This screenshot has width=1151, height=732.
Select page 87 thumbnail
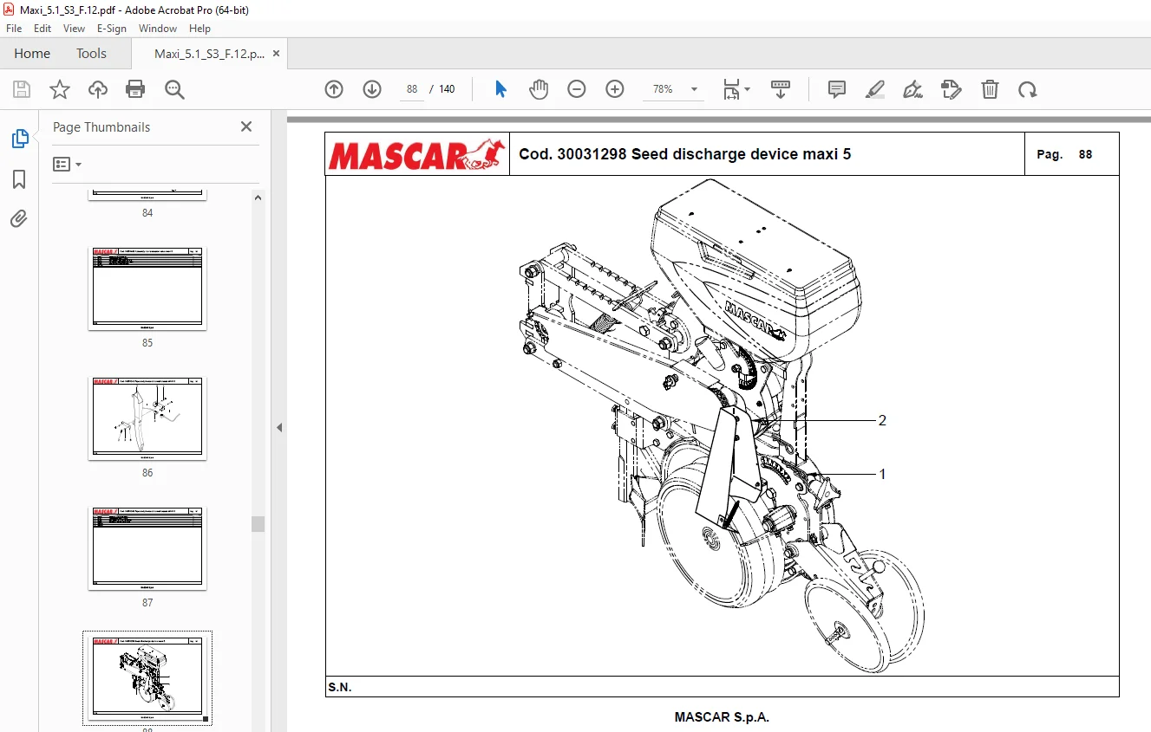pyautogui.click(x=147, y=548)
